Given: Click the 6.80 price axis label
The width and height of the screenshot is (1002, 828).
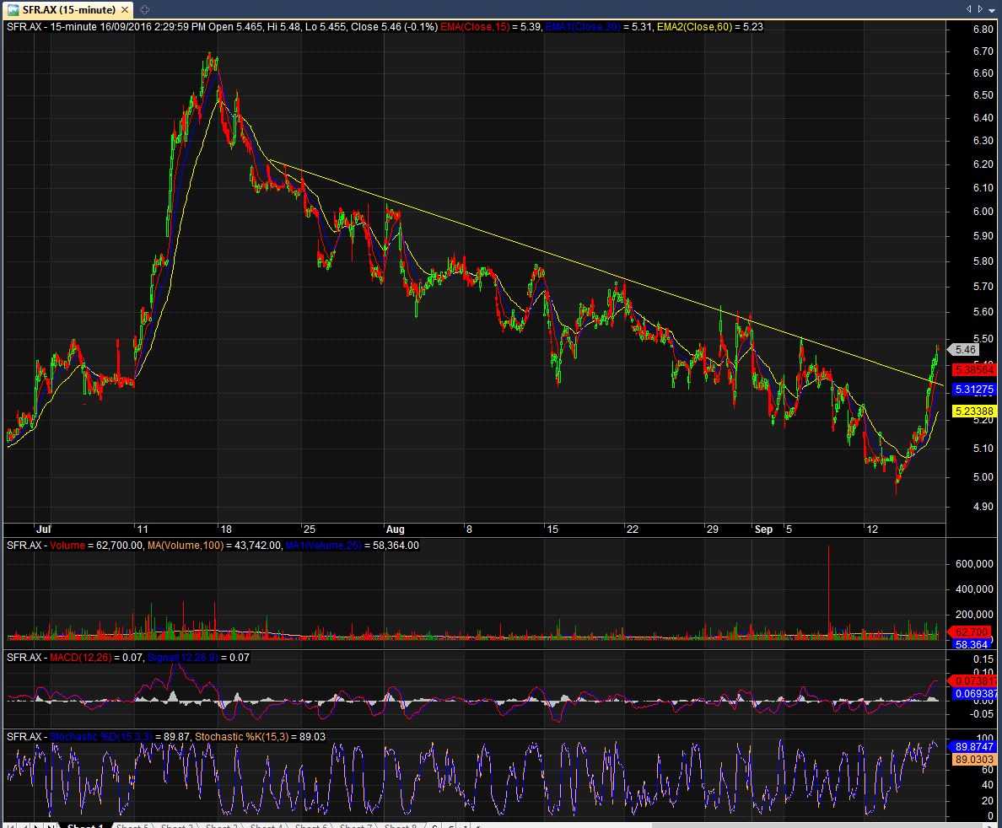Looking at the screenshot, I should click(x=983, y=30).
